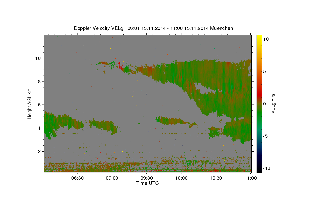Viewport: 311px width, 207px height.
Task: Click the 08:30 time tick label
Action: click(77, 178)
